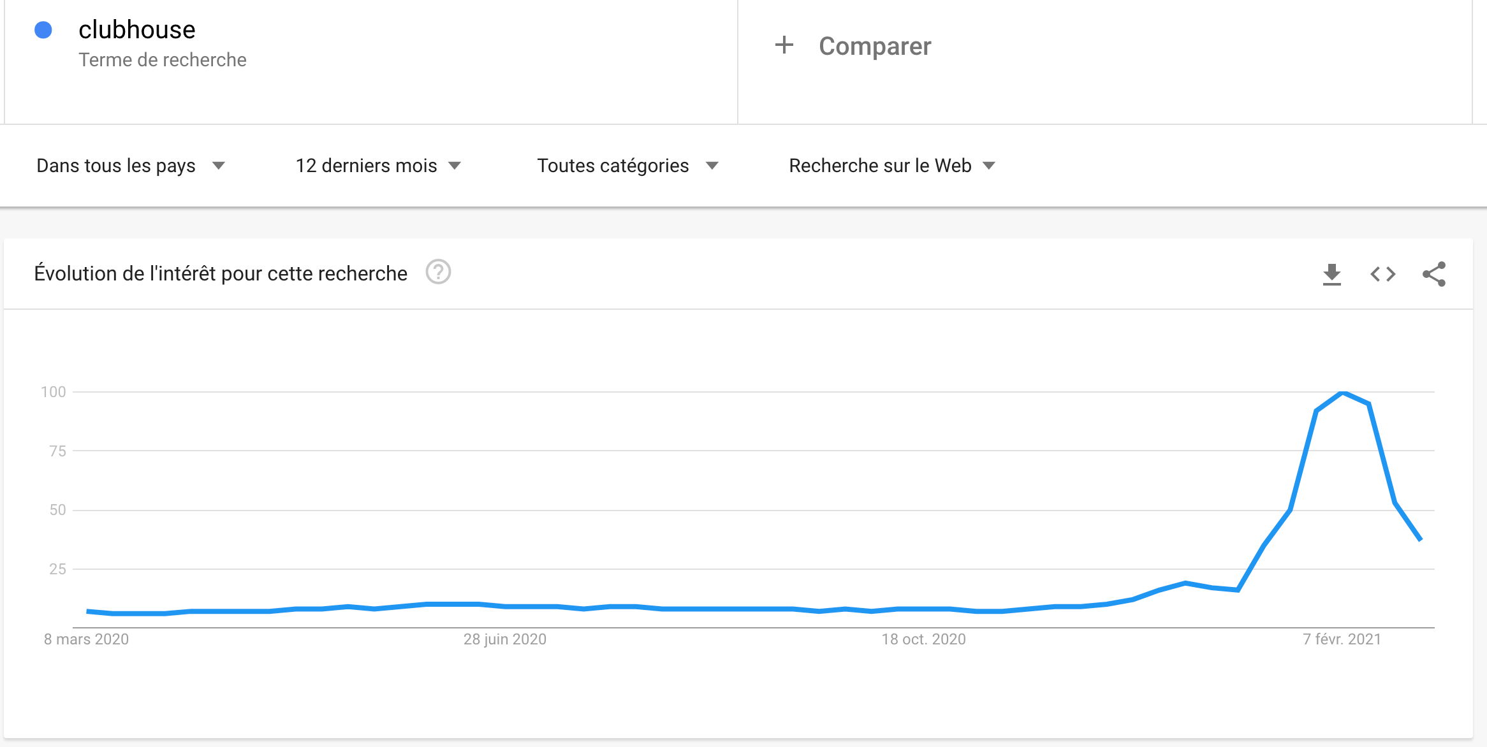This screenshot has height=747, width=1487.
Task: Download the interest evolution data as CSV
Action: tap(1332, 273)
